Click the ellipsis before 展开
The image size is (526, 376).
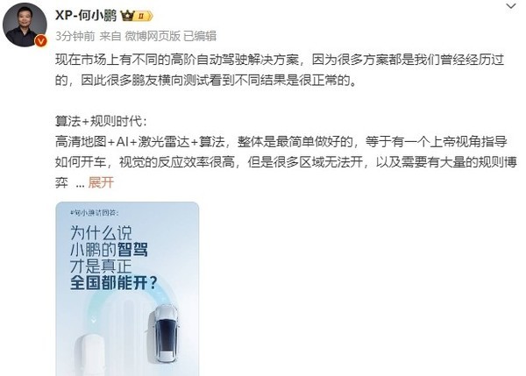tap(80, 185)
